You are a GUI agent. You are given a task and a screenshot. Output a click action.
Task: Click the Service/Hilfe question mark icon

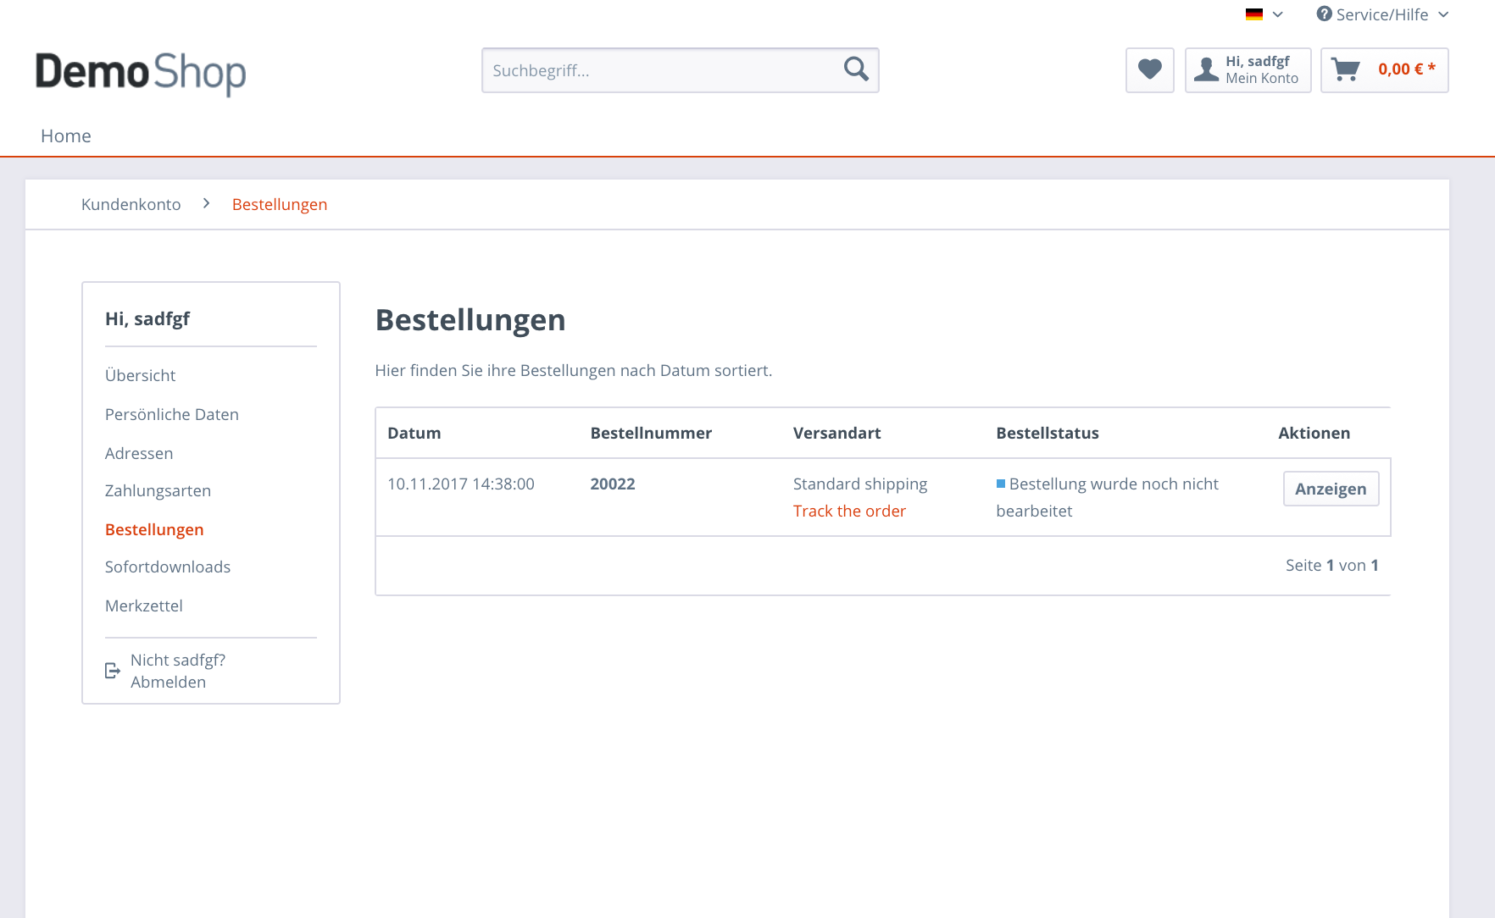tap(1324, 14)
